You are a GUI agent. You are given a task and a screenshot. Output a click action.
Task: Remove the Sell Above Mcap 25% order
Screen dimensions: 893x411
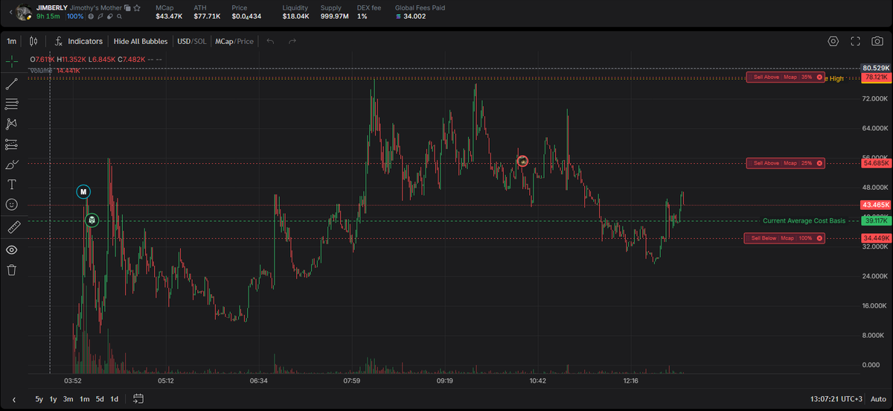(819, 163)
